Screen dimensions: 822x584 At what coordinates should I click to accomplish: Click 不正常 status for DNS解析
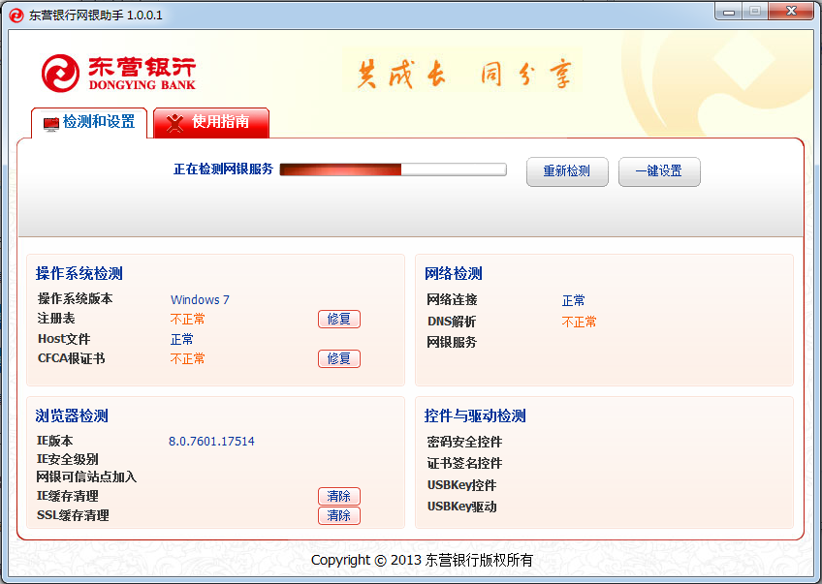pos(580,322)
